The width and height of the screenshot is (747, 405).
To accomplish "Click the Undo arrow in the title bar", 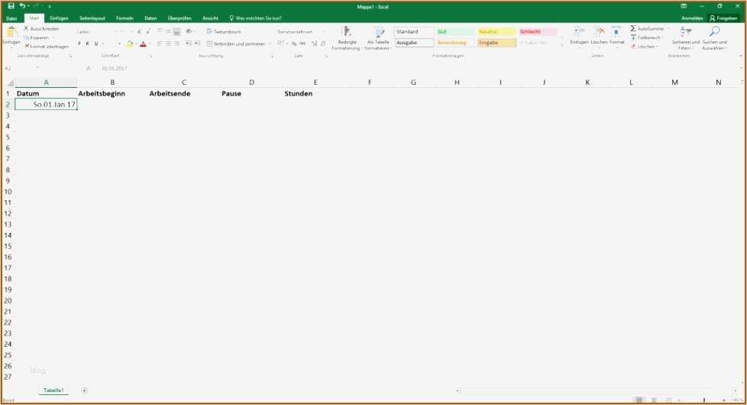I will [22, 6].
